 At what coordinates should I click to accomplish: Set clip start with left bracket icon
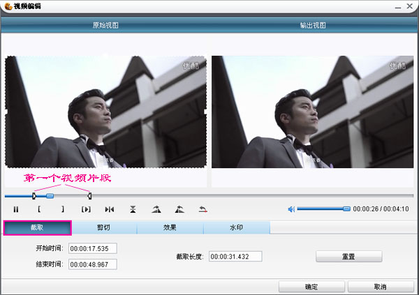pyautogui.click(x=39, y=209)
